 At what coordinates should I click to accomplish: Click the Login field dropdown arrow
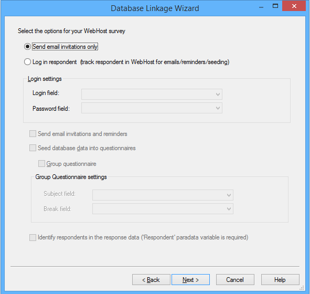(218, 94)
